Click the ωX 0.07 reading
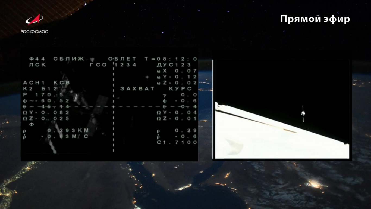Screen dimensions: 371x209 (177, 71)
